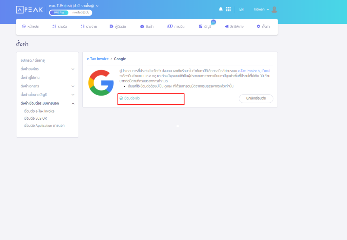Expand ตั้งค่าเอกสาร section
This screenshot has width=347, height=240.
click(73, 86)
